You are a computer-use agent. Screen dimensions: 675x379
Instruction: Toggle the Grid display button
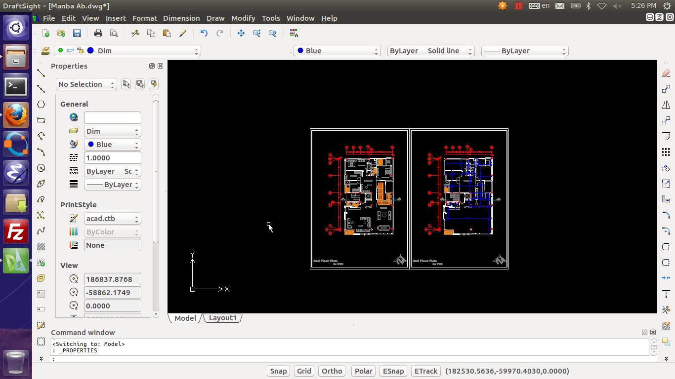pyautogui.click(x=304, y=371)
